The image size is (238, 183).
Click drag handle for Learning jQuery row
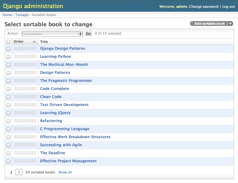[x=25, y=113]
